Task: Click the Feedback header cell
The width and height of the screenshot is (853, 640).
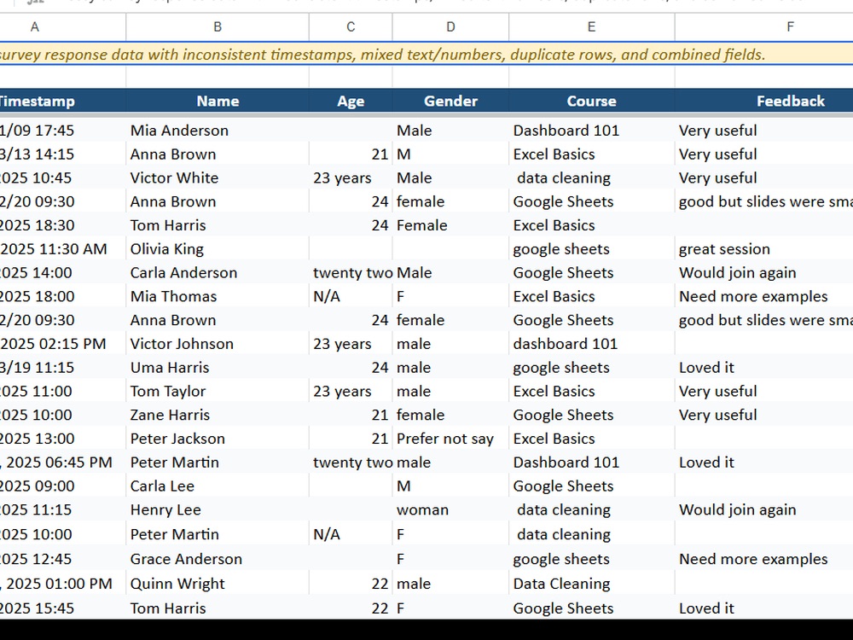Action: click(x=763, y=101)
